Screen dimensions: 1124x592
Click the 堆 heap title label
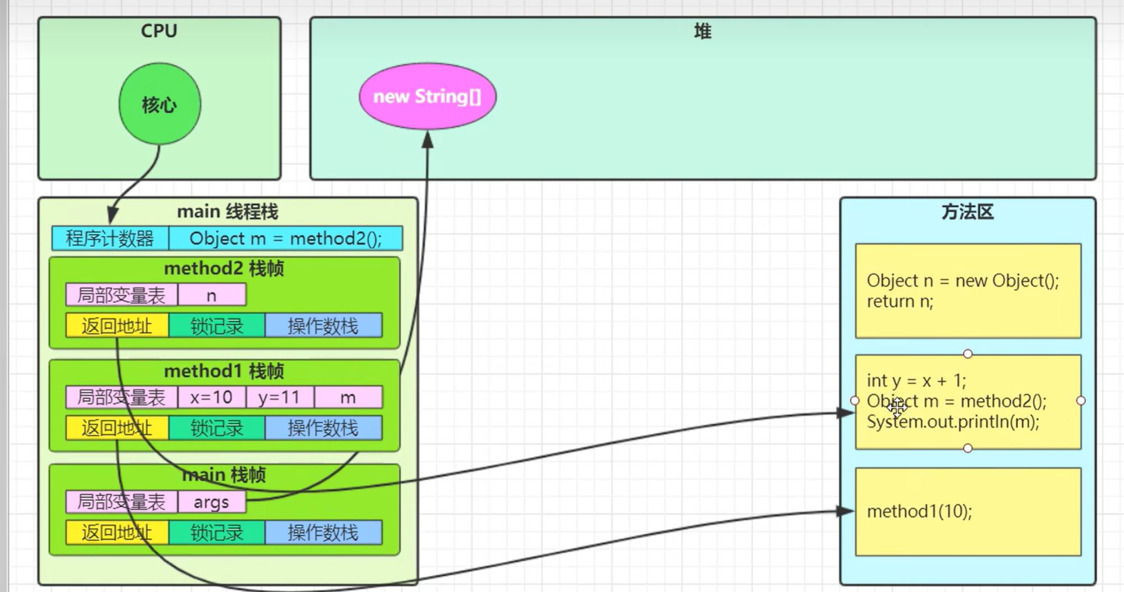click(x=702, y=31)
